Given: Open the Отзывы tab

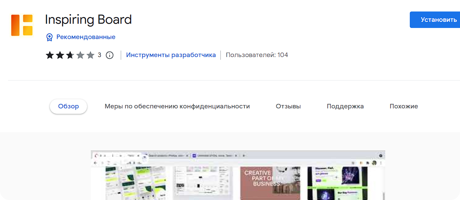Looking at the screenshot, I should tap(288, 107).
